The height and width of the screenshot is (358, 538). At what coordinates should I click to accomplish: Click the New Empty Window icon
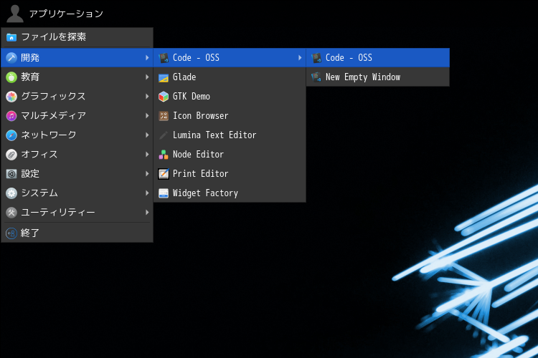[316, 77]
